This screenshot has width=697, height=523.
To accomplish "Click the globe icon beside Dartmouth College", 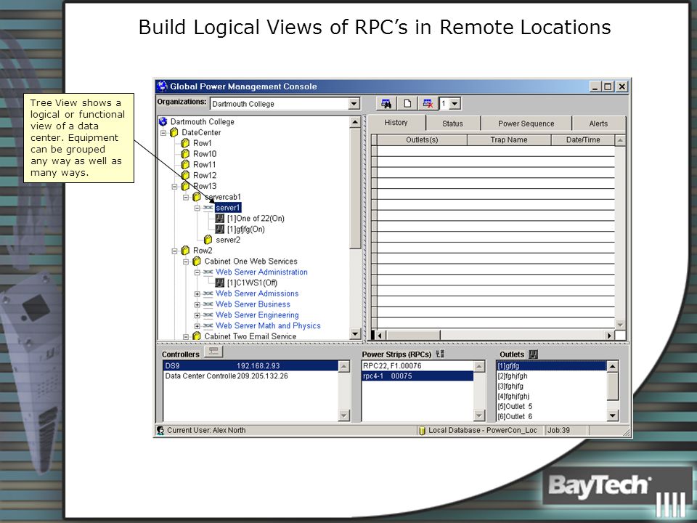I will coord(163,121).
